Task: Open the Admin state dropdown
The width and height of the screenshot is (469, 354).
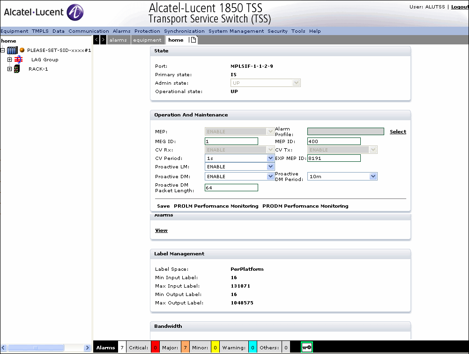Action: click(x=265, y=83)
